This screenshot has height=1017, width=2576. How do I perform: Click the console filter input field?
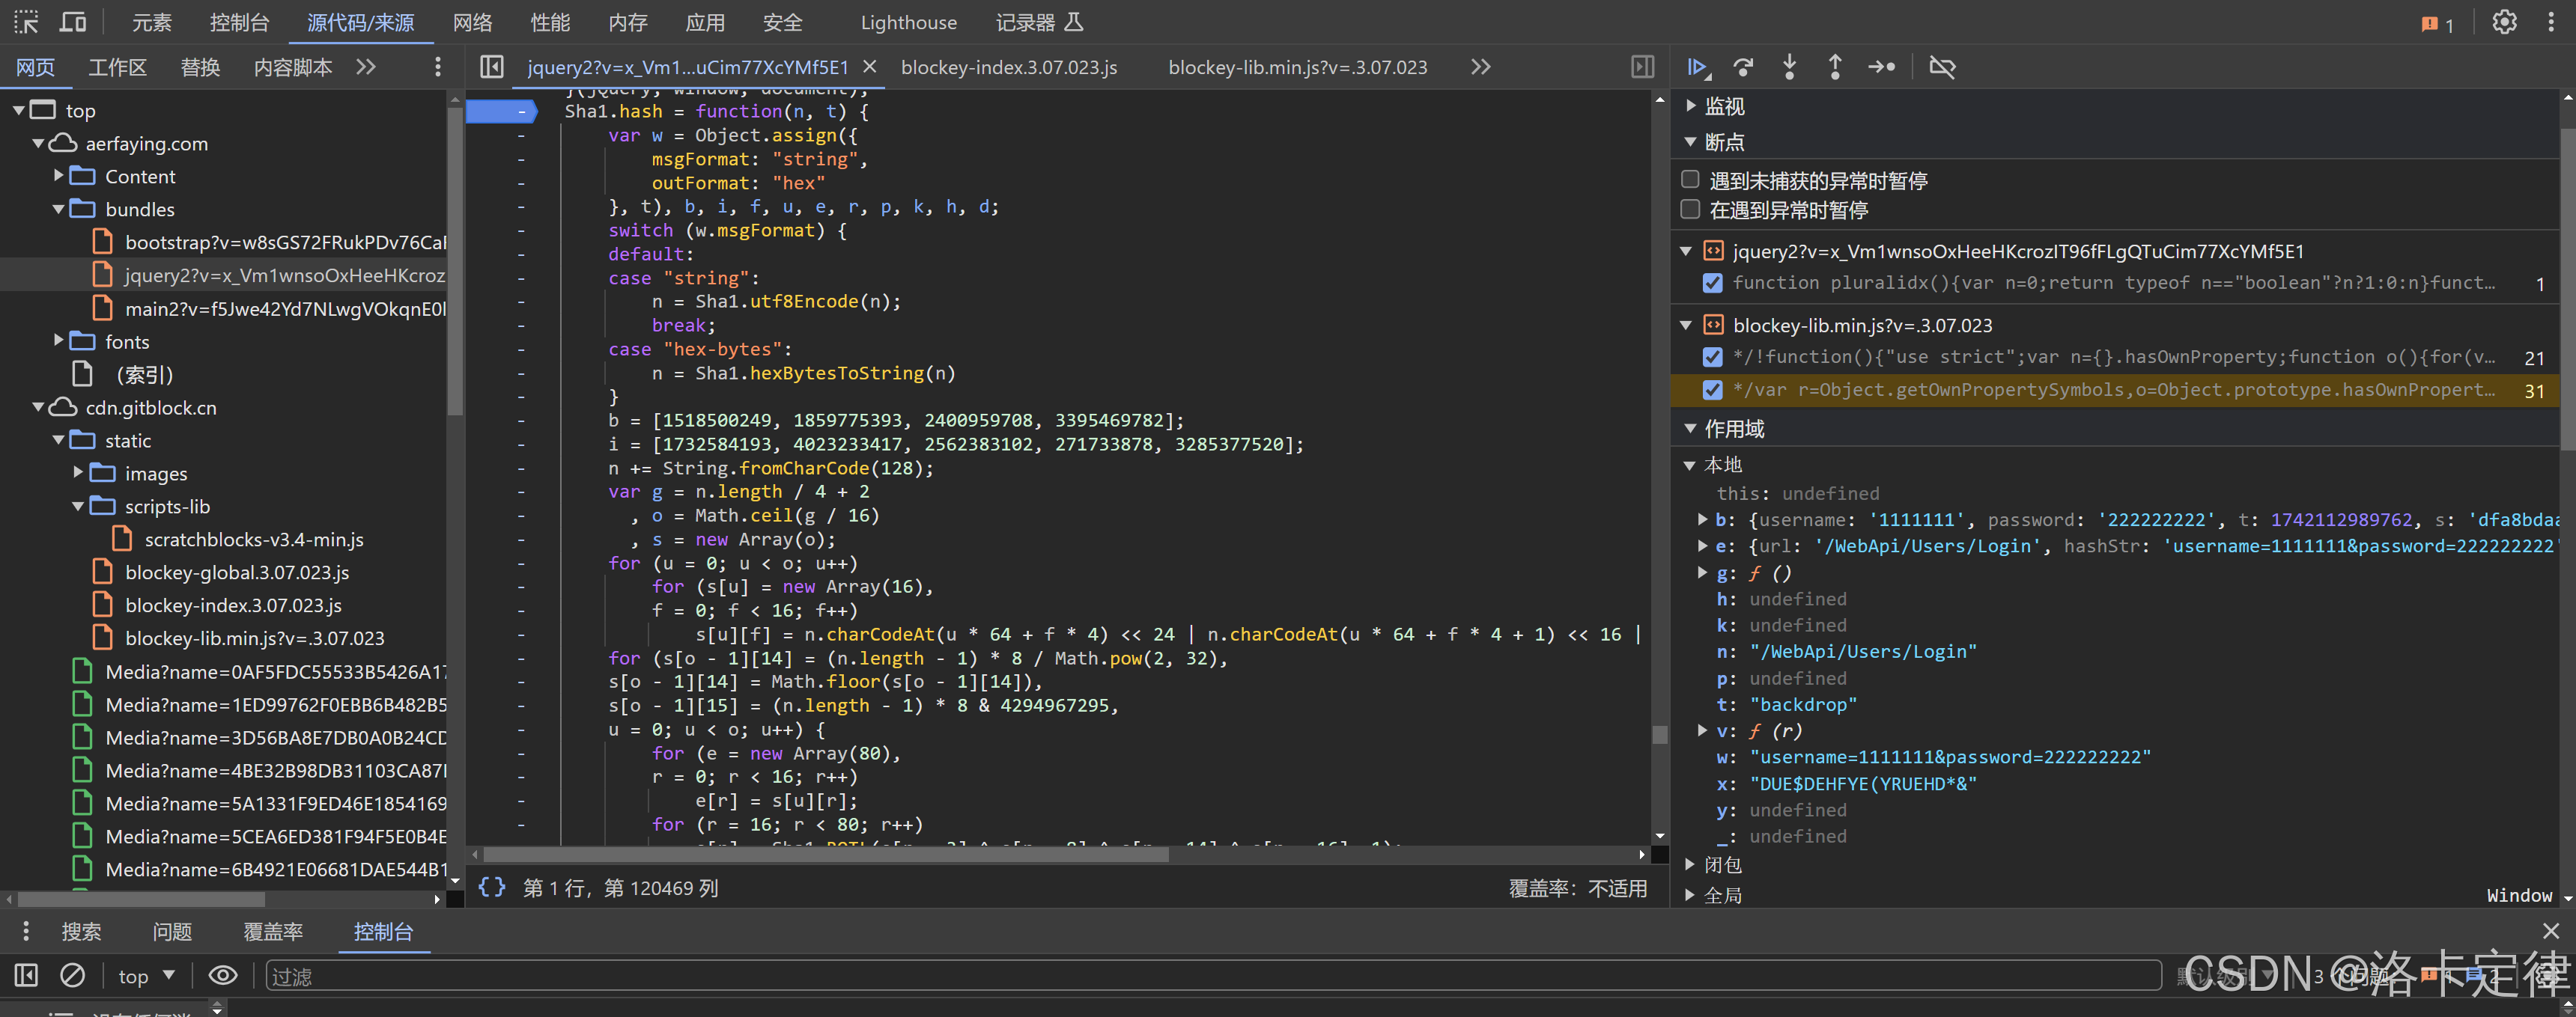(x=1200, y=976)
